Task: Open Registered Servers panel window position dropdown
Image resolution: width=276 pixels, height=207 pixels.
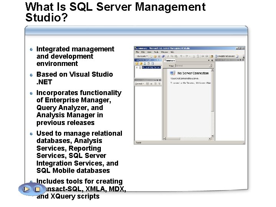Action: coord(155,60)
